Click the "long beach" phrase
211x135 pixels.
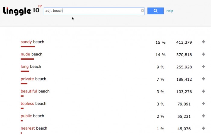click(31, 67)
